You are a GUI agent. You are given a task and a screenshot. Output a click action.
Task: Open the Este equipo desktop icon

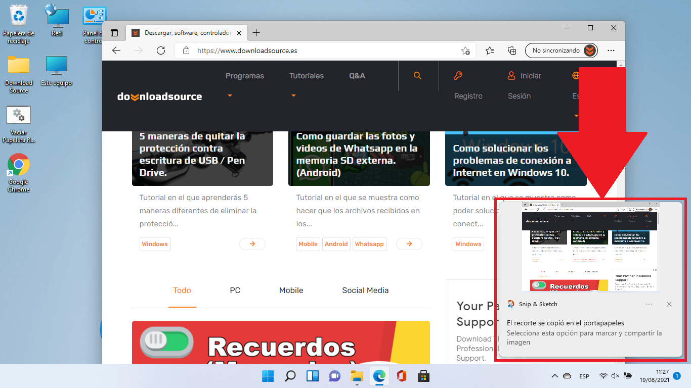pos(57,70)
